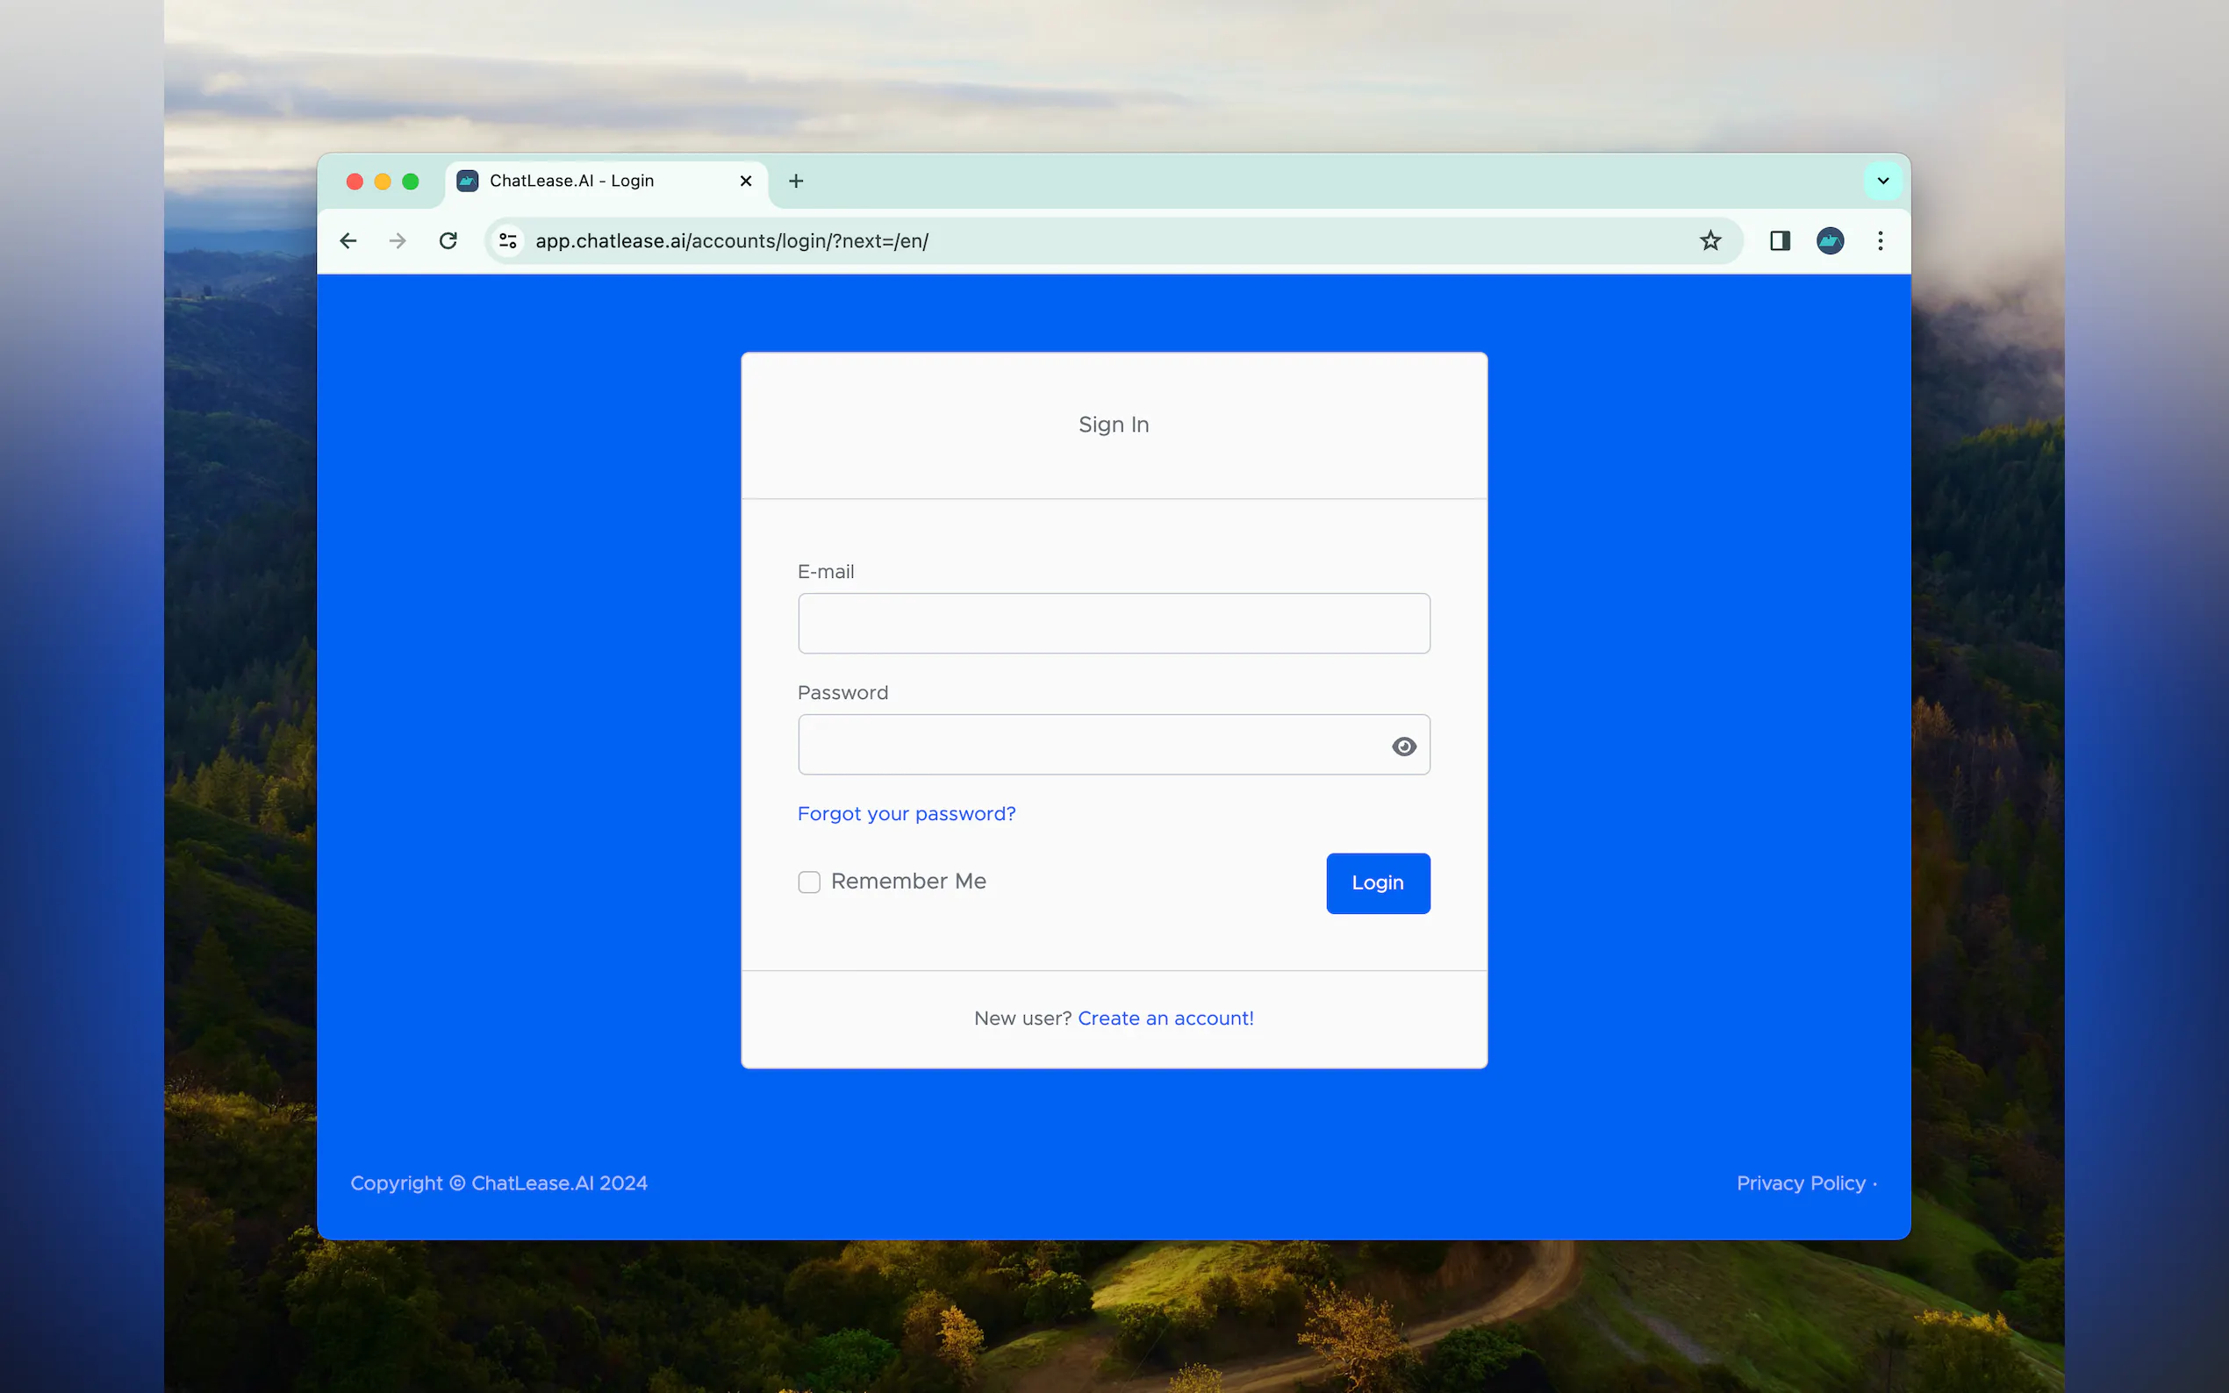Open Chrome three-dot menu

point(1881,240)
